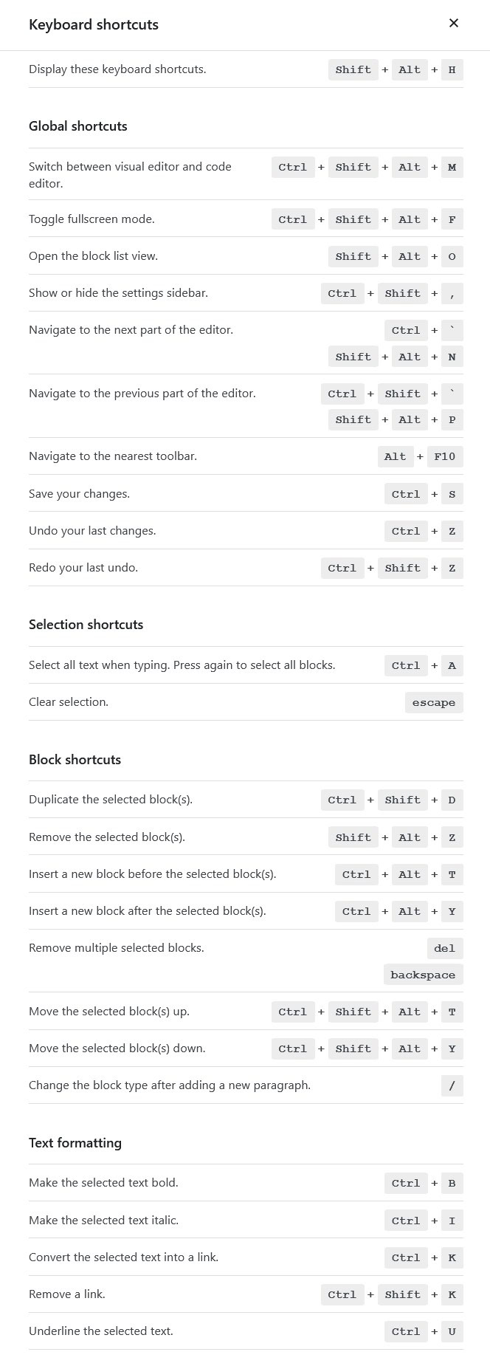Click the backspace key badge
This screenshot has width=490, height=1366.
423,974
